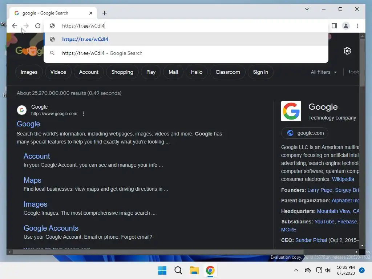The width and height of the screenshot is (372, 279).
Task: Open the Chrome profile avatar menu
Action: pos(346,26)
